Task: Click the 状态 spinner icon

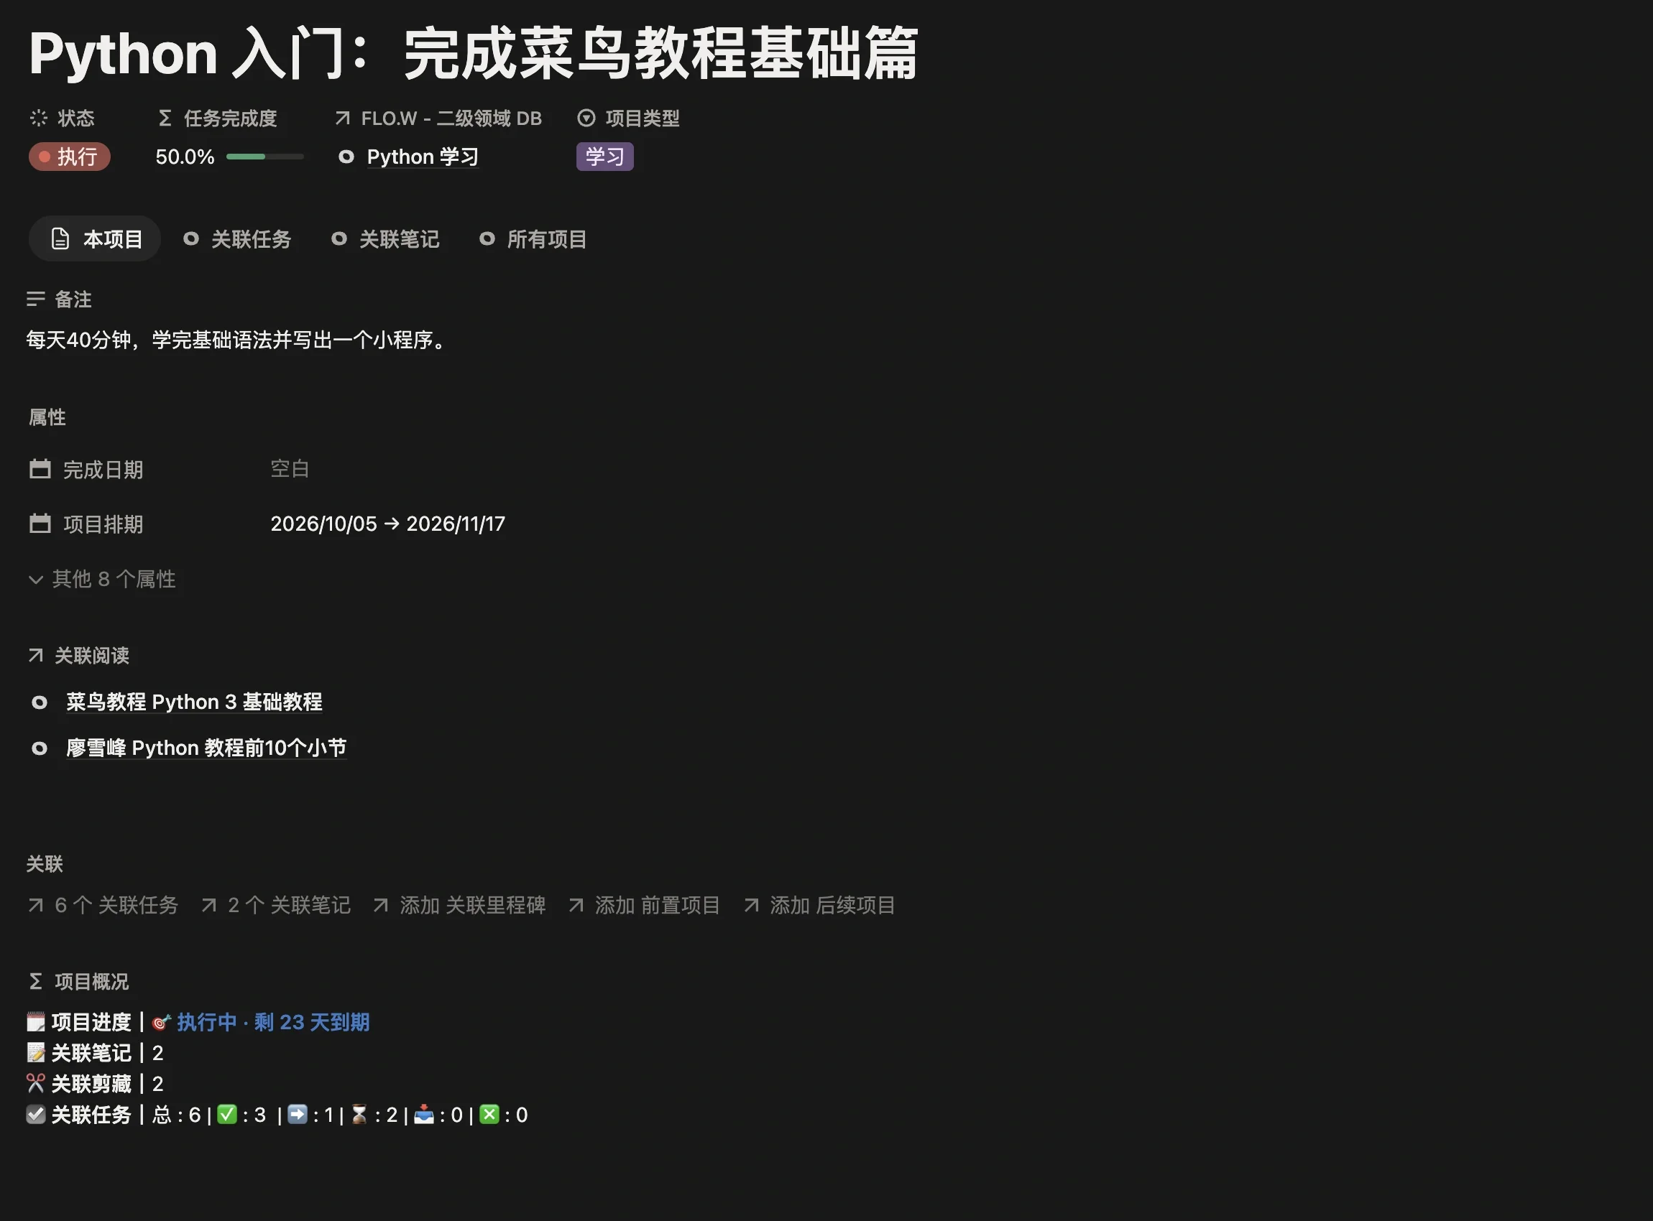Action: coord(39,118)
